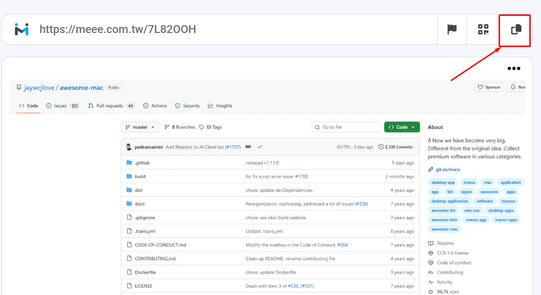Click the CC0-1.0 license link
Viewport: 541px width, 295px height.
pos(453,253)
